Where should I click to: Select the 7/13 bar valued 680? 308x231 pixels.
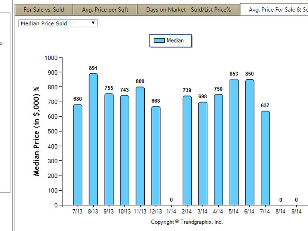click(78, 155)
